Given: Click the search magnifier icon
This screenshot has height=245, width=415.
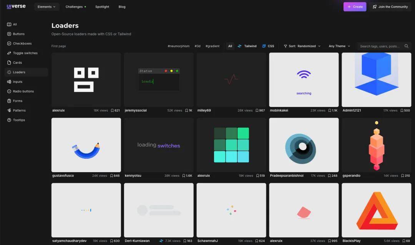Looking at the screenshot, I should 406,46.
